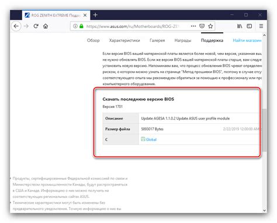Screen dimensions: 277x223
Task: Select the ROG ZENITH EXTREME browser tab
Action: (56, 15)
